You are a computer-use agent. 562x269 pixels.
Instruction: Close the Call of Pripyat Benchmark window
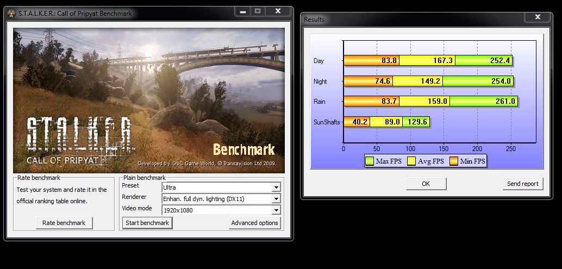278,11
